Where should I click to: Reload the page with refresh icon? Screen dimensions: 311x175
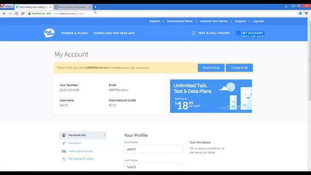[x=17, y=14]
